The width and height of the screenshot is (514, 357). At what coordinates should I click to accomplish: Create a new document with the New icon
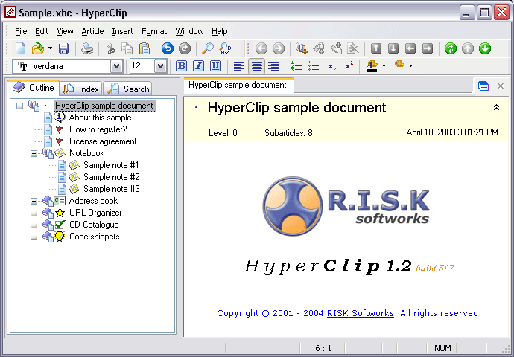point(21,48)
